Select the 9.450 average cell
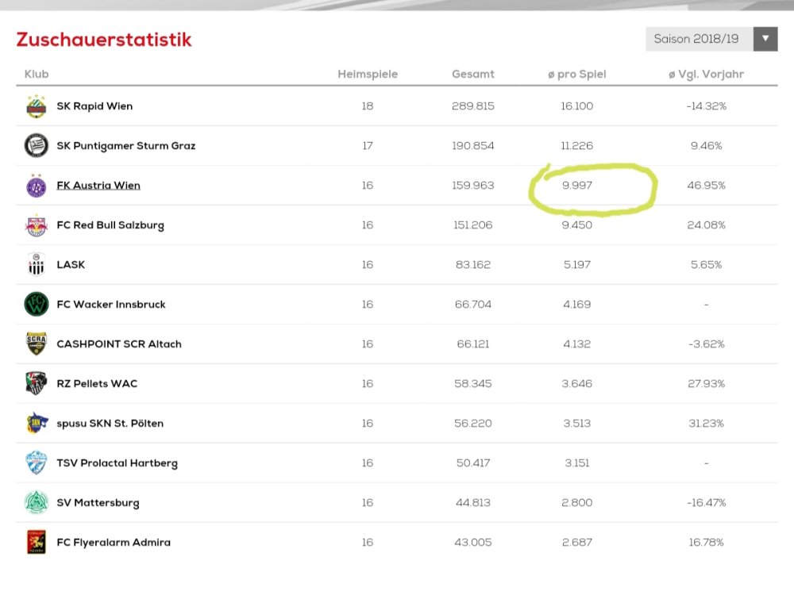Screen dimensions: 794x599 [x=576, y=225]
